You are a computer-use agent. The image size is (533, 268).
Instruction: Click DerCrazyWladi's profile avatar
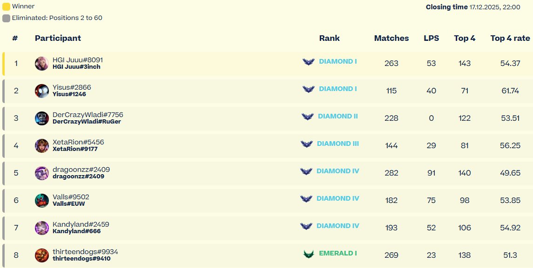tap(42, 118)
